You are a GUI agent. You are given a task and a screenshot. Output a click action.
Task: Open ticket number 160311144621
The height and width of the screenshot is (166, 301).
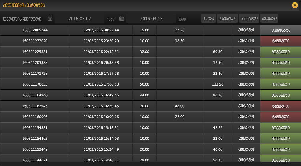tap(35, 160)
